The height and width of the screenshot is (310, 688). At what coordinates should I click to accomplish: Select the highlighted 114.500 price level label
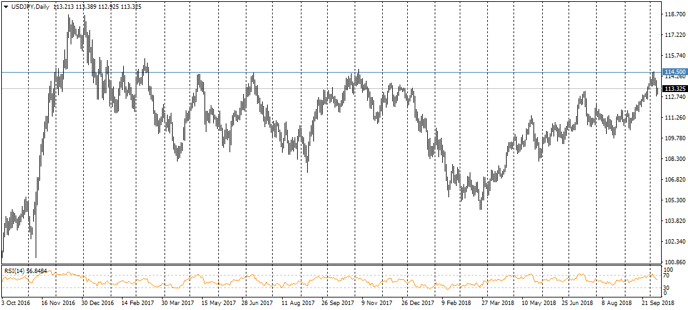pos(675,72)
